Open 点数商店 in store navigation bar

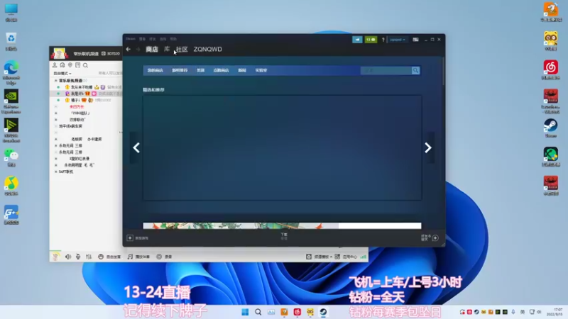(x=221, y=70)
